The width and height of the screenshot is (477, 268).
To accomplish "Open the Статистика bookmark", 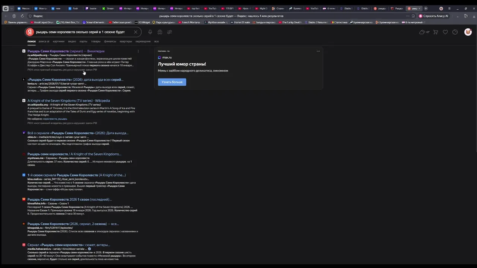I will coord(339,22).
